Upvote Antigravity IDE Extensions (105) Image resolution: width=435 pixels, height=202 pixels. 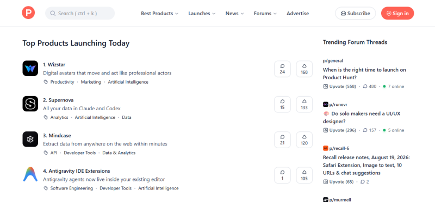coord(304,175)
